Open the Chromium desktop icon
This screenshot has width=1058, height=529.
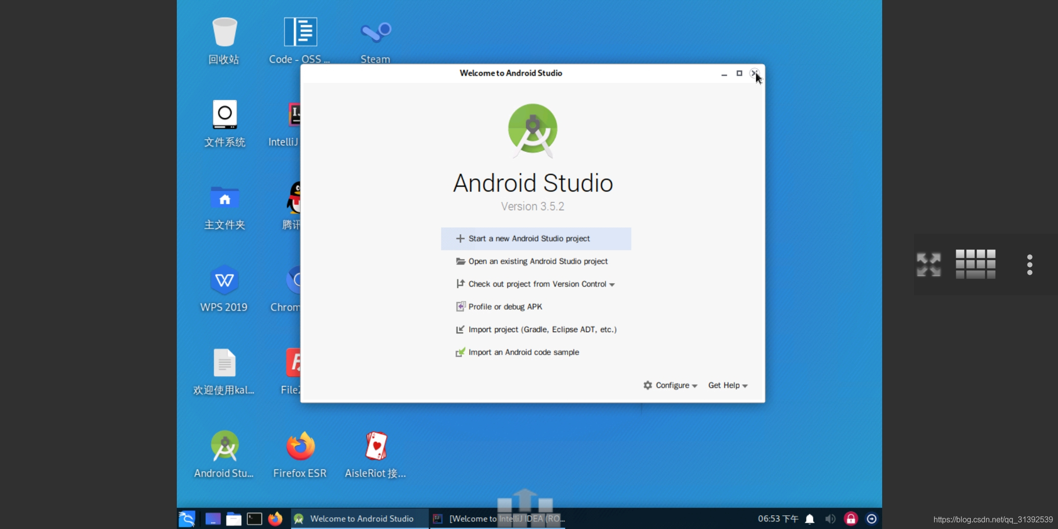[293, 280]
